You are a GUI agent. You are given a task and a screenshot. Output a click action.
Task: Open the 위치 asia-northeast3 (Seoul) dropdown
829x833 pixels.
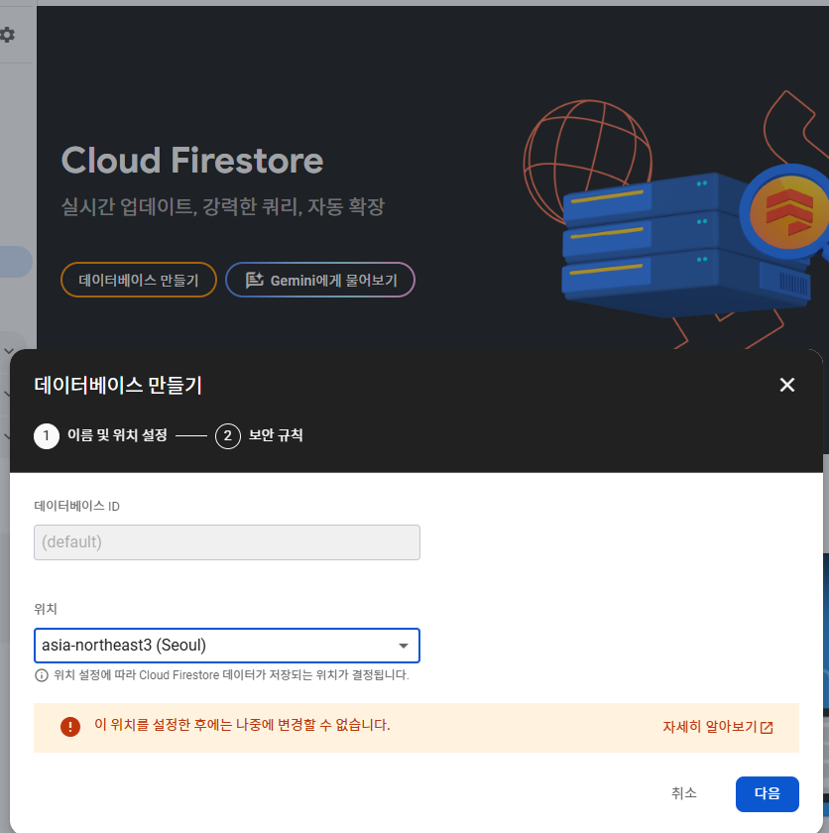coord(227,646)
